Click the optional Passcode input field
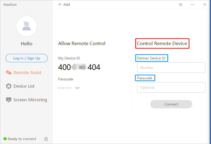 pyautogui.click(x=171, y=87)
